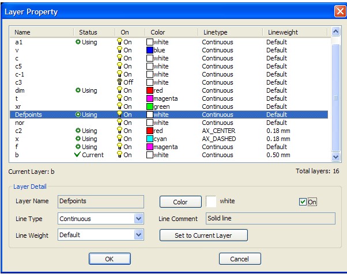Click the Using icon on layer f
347x274 pixels.
pyautogui.click(x=78, y=147)
